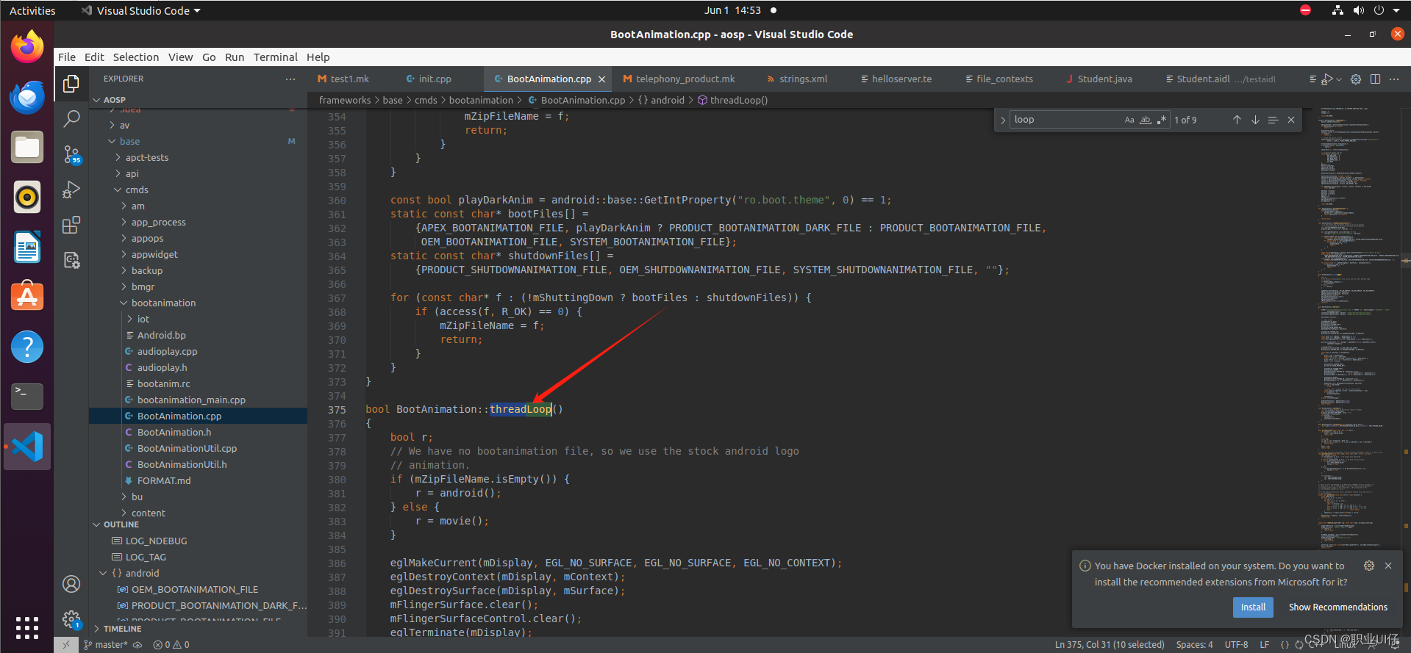Open the Terminal from the dock
The height and width of the screenshot is (653, 1411).
(x=27, y=397)
